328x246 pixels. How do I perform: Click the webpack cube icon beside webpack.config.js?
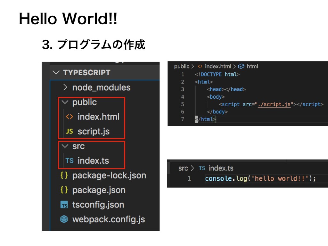[x=64, y=219]
